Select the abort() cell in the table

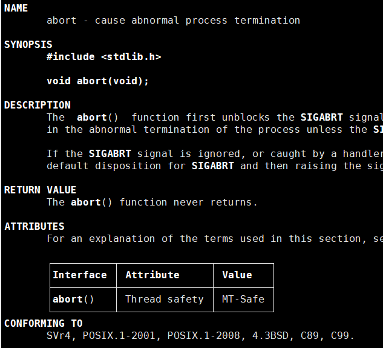74,299
